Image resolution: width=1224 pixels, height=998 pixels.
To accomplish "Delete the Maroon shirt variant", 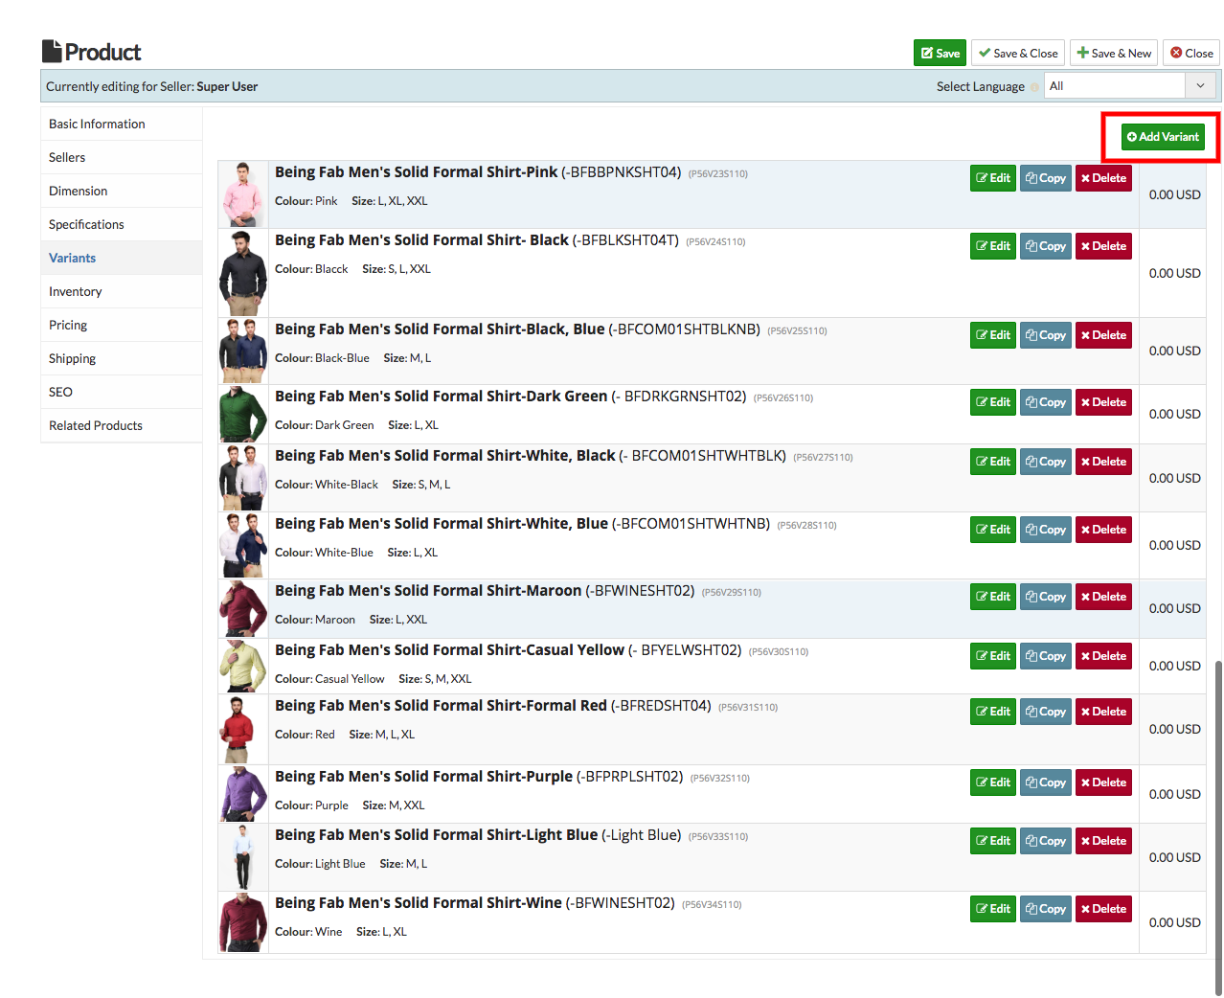I will tap(1103, 597).
